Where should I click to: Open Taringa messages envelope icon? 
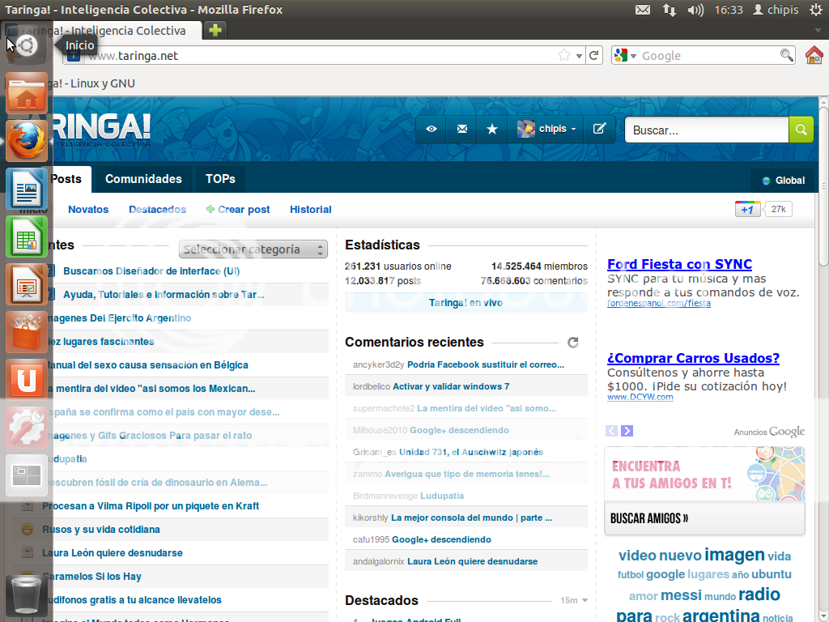click(x=462, y=129)
